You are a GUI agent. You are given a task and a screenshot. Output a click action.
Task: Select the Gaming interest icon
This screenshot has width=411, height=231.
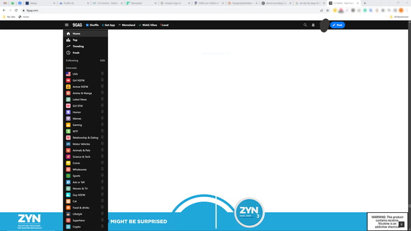(68, 125)
